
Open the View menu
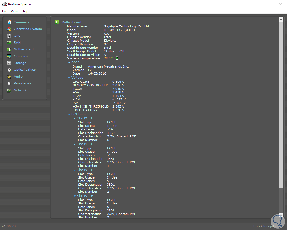[14, 11]
